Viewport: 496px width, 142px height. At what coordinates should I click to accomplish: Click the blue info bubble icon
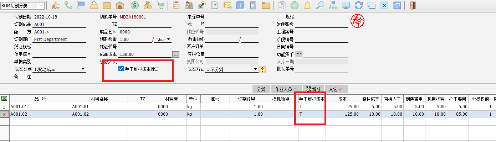[x=240, y=5]
